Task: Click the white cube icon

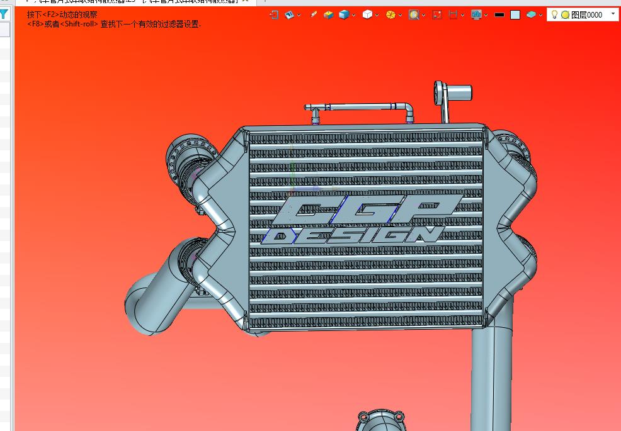Action: tap(368, 15)
